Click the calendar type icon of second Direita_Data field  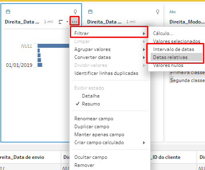[x=90, y=12]
